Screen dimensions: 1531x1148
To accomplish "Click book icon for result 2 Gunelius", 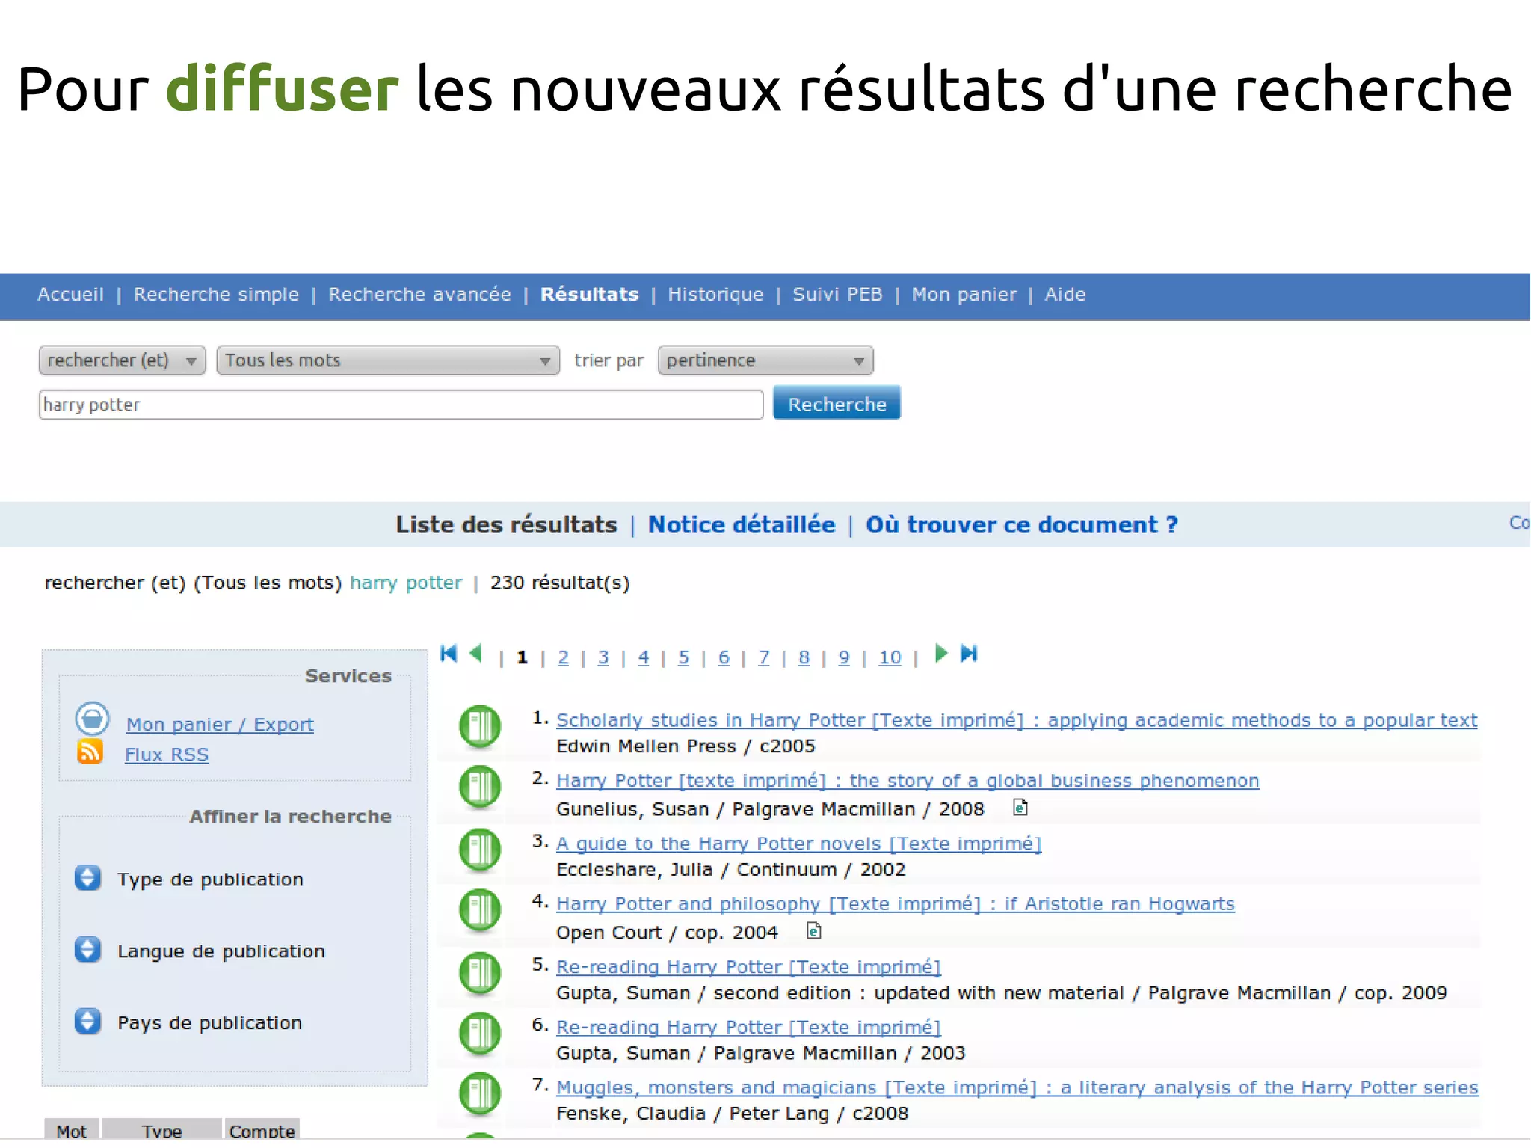I will click(479, 787).
